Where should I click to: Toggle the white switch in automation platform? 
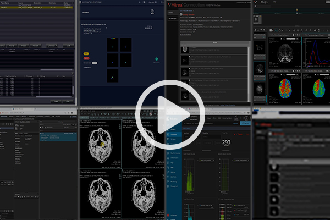[94, 63]
